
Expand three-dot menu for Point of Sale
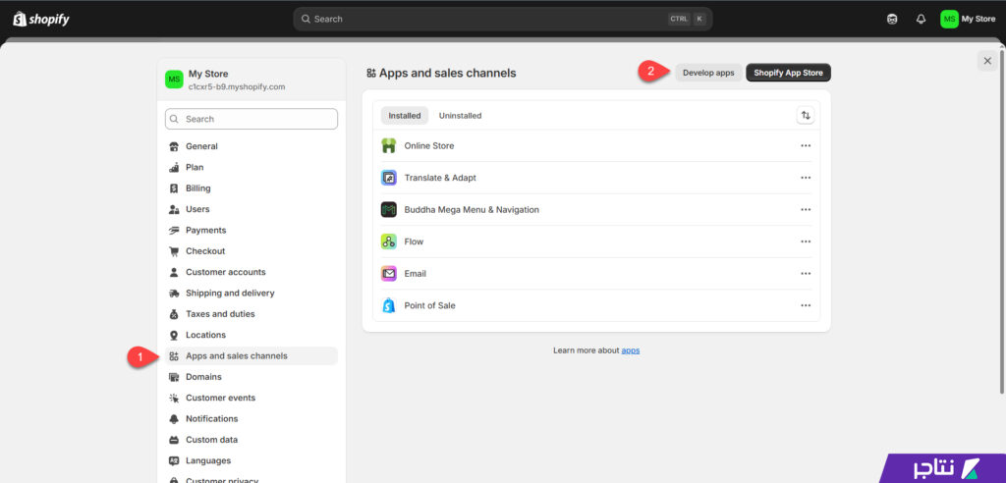click(x=806, y=305)
